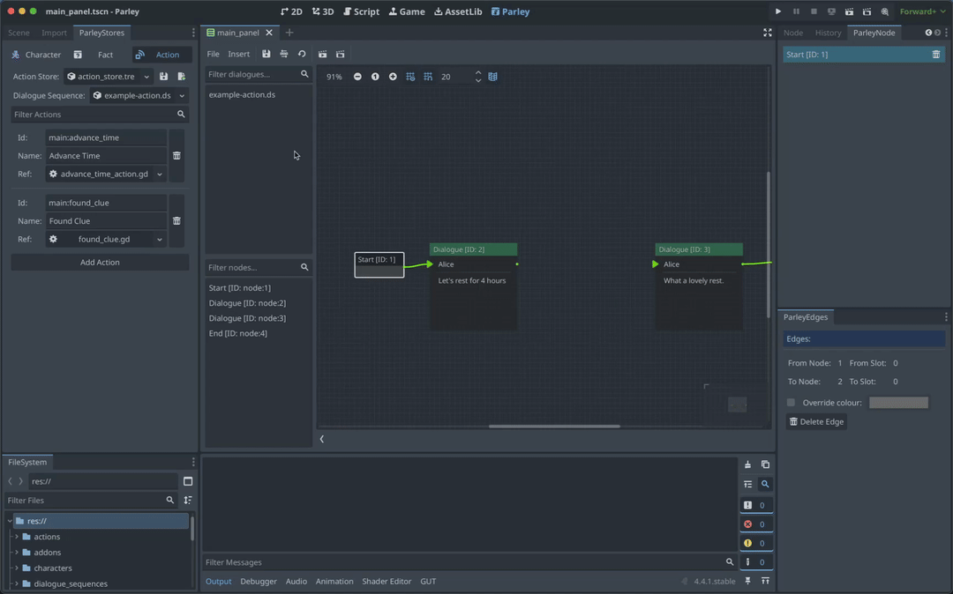Viewport: 953px width, 594px height.
Task: Click the Add Action button
Action: (100, 262)
